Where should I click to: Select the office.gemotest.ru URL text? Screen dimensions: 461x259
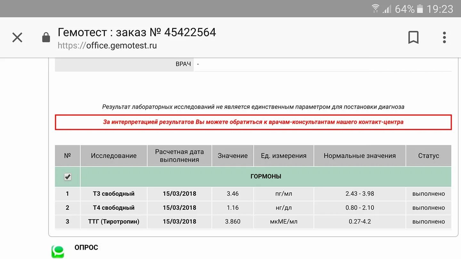click(107, 45)
